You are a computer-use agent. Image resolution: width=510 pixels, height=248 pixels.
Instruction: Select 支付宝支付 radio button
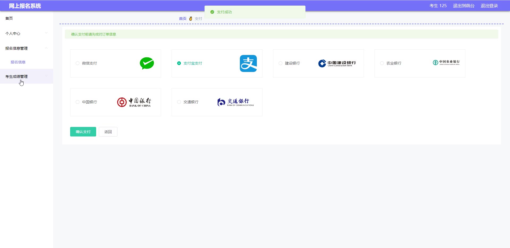179,63
